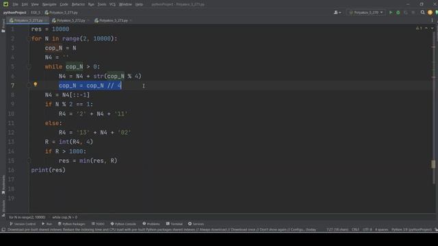The image size is (438, 246).
Task: Click the Run with Coverage icon
Action: [x=406, y=12]
